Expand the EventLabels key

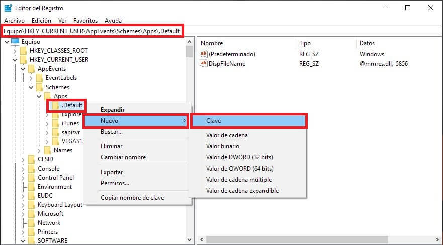point(31,78)
